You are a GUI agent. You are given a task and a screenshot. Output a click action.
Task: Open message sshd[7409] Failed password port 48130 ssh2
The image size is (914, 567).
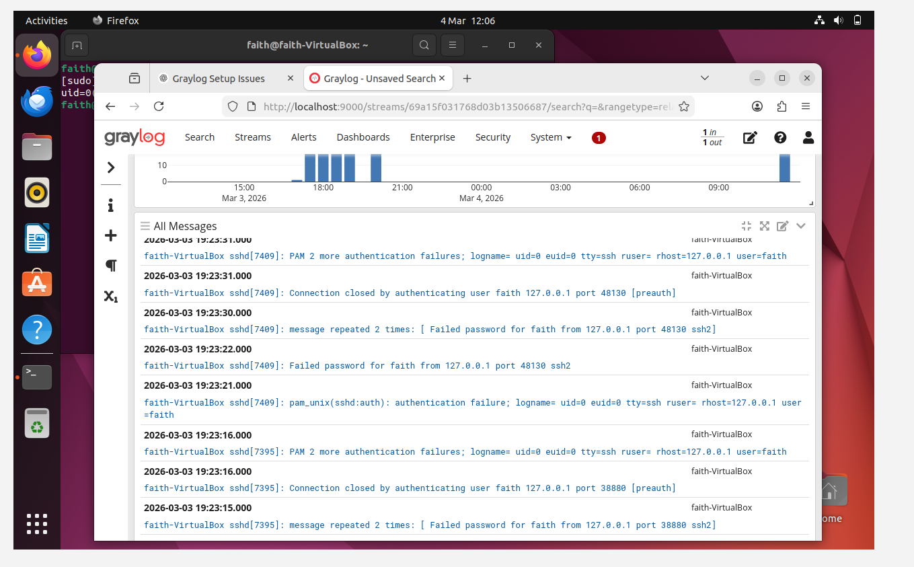pyautogui.click(x=357, y=366)
